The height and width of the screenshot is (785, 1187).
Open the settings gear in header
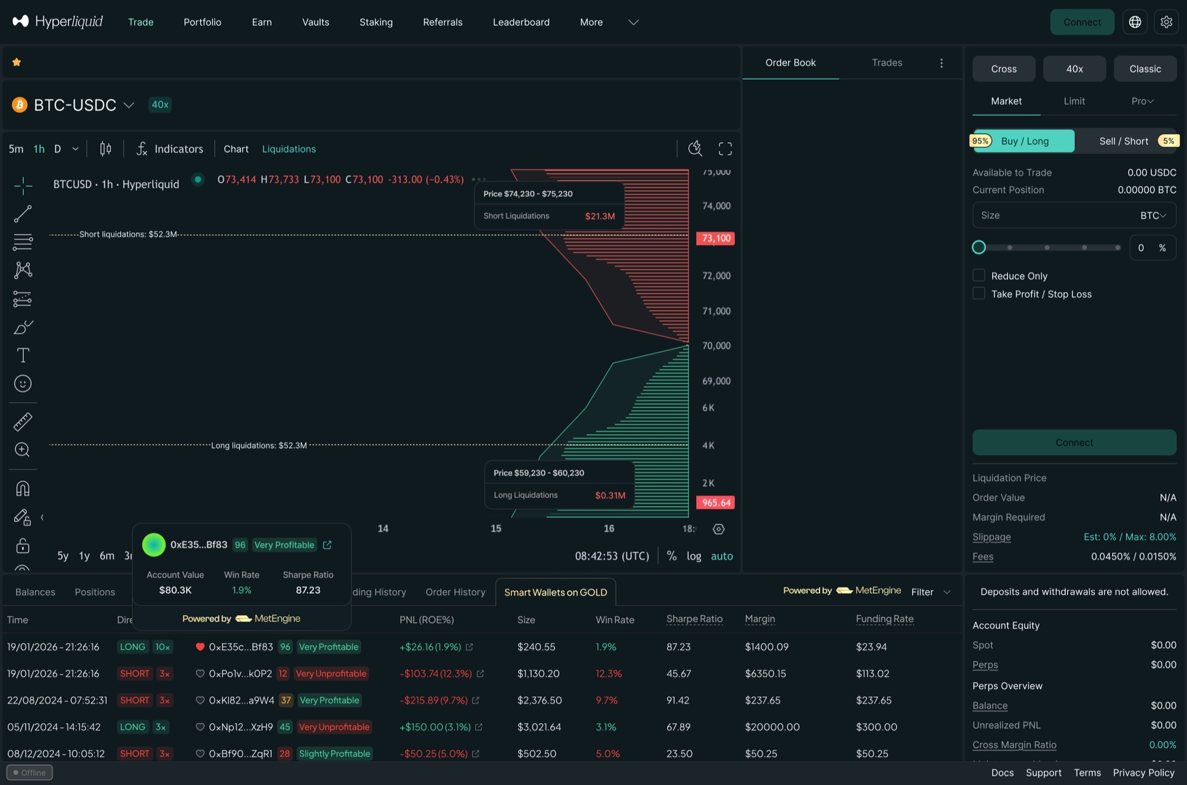pos(1166,22)
